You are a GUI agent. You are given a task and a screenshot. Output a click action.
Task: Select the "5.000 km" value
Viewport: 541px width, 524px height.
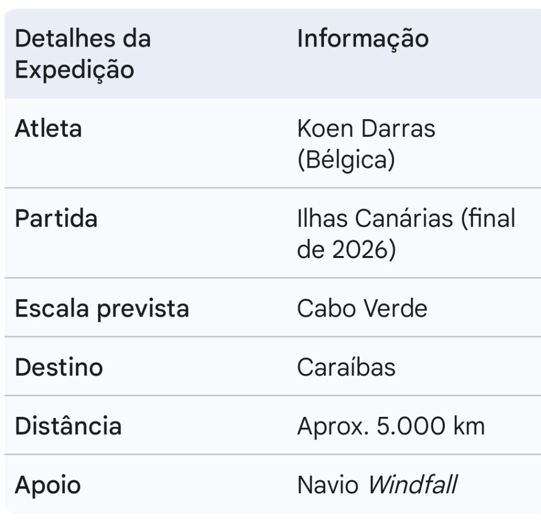click(x=430, y=425)
